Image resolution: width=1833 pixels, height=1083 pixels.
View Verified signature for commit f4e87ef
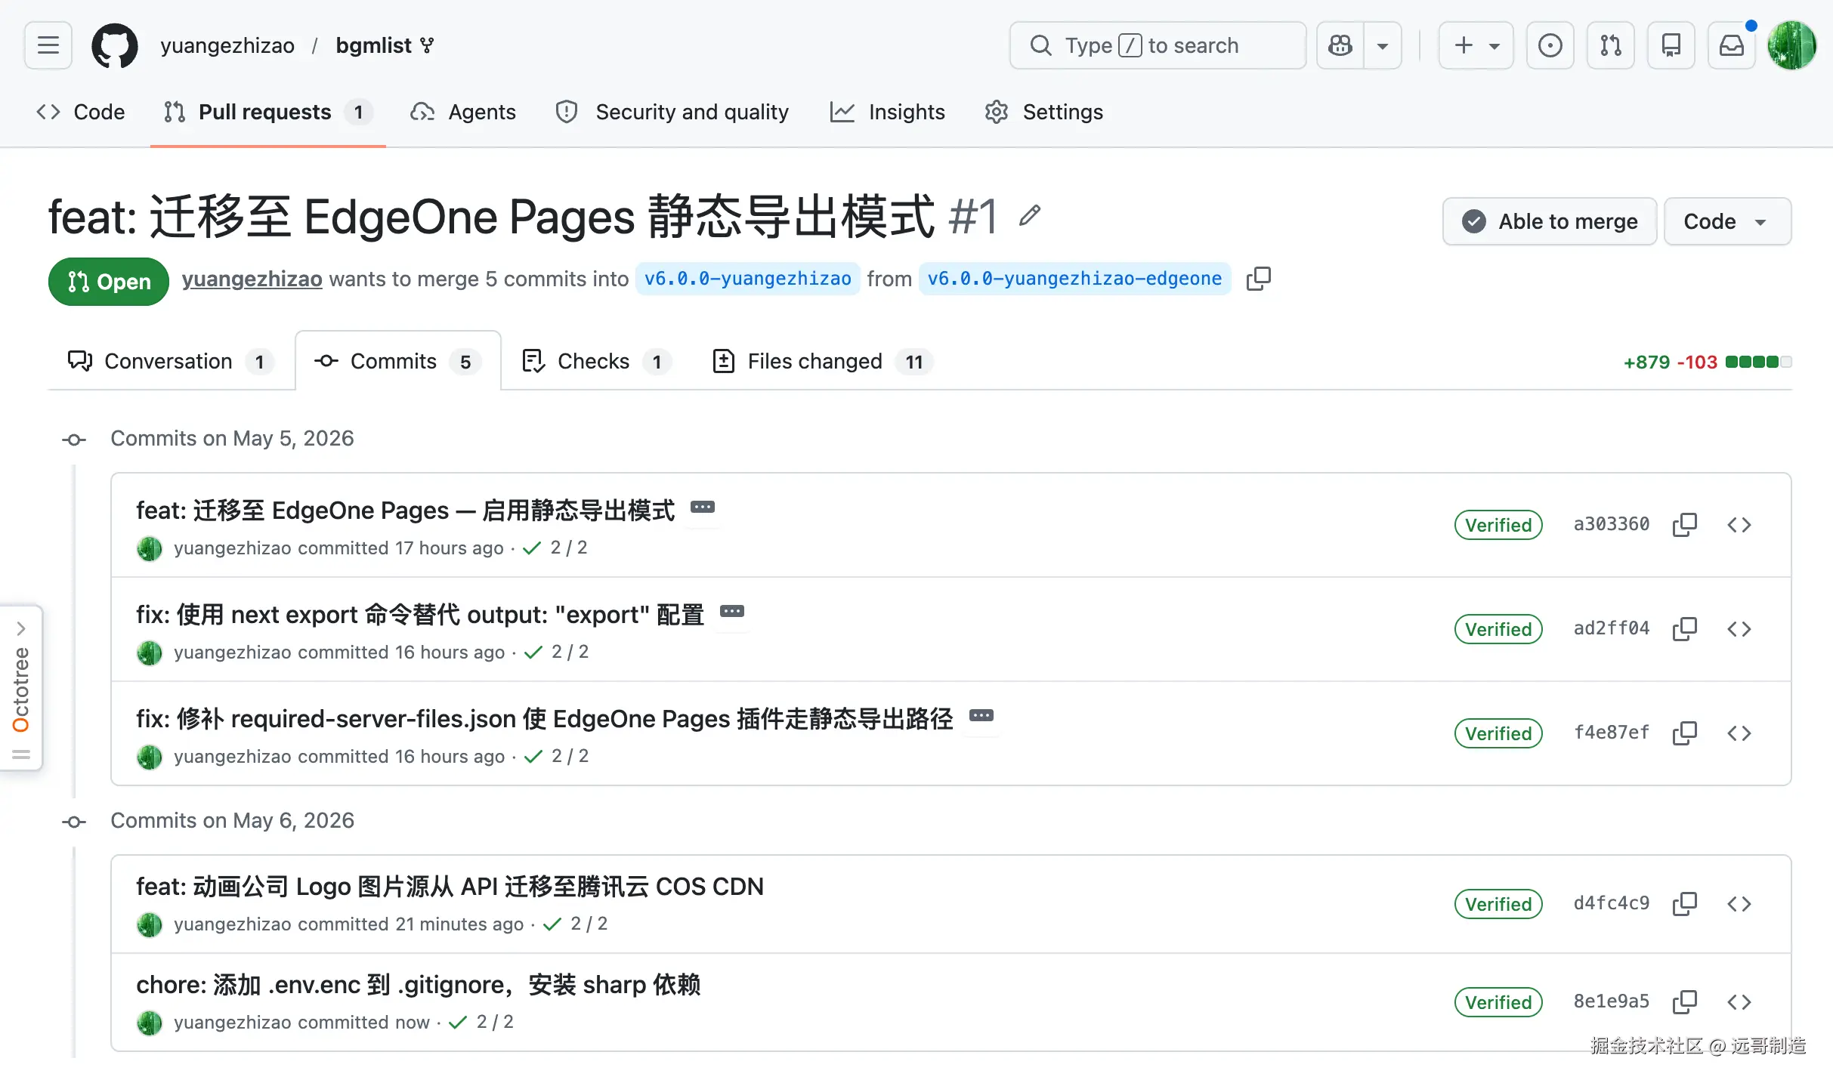point(1498,733)
